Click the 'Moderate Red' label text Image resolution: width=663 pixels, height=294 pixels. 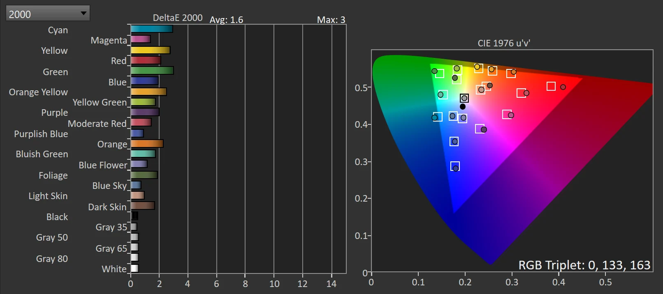(97, 124)
